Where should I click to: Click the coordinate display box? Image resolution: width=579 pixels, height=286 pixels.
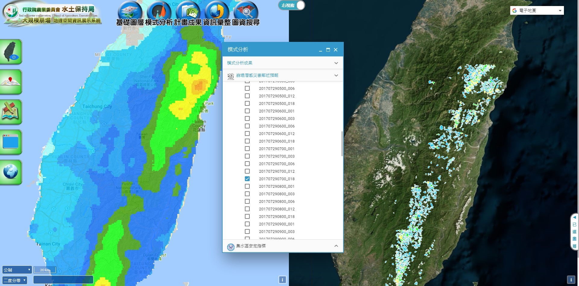coord(63,280)
